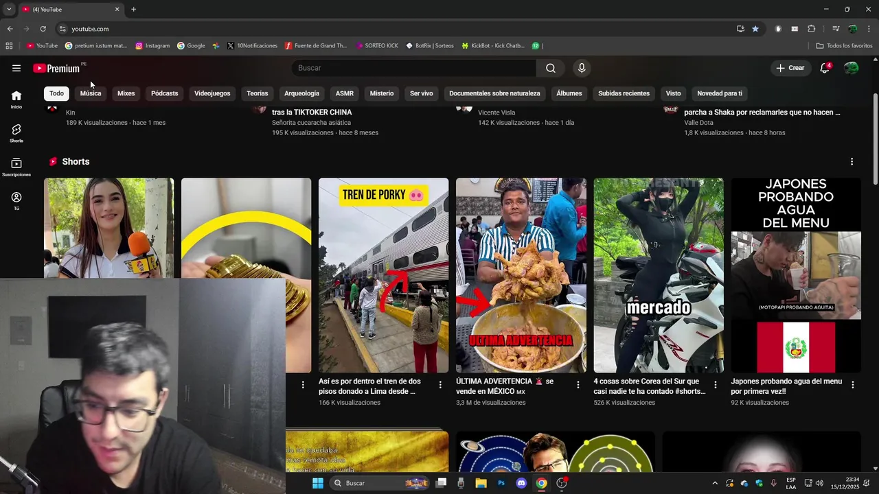
Task: Select the Videojuegos filter chip
Action: pos(212,93)
